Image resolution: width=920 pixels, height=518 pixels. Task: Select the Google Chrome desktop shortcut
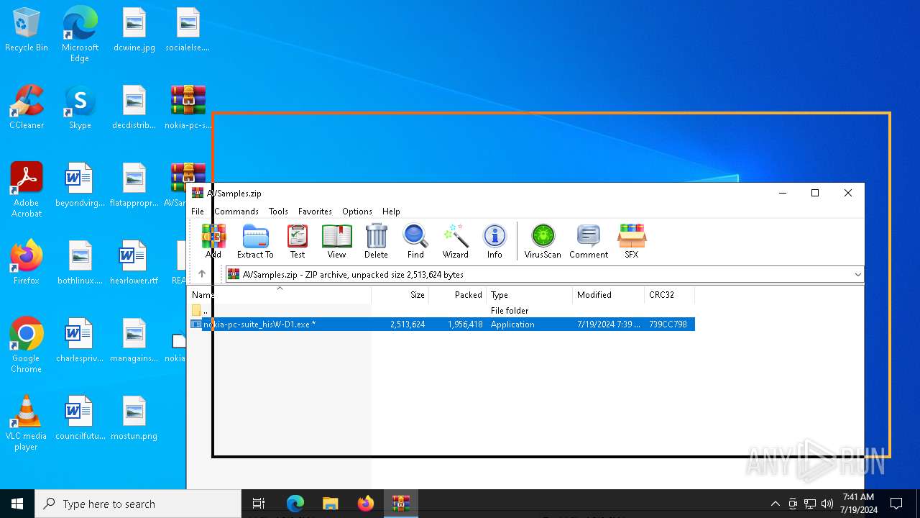click(x=27, y=345)
